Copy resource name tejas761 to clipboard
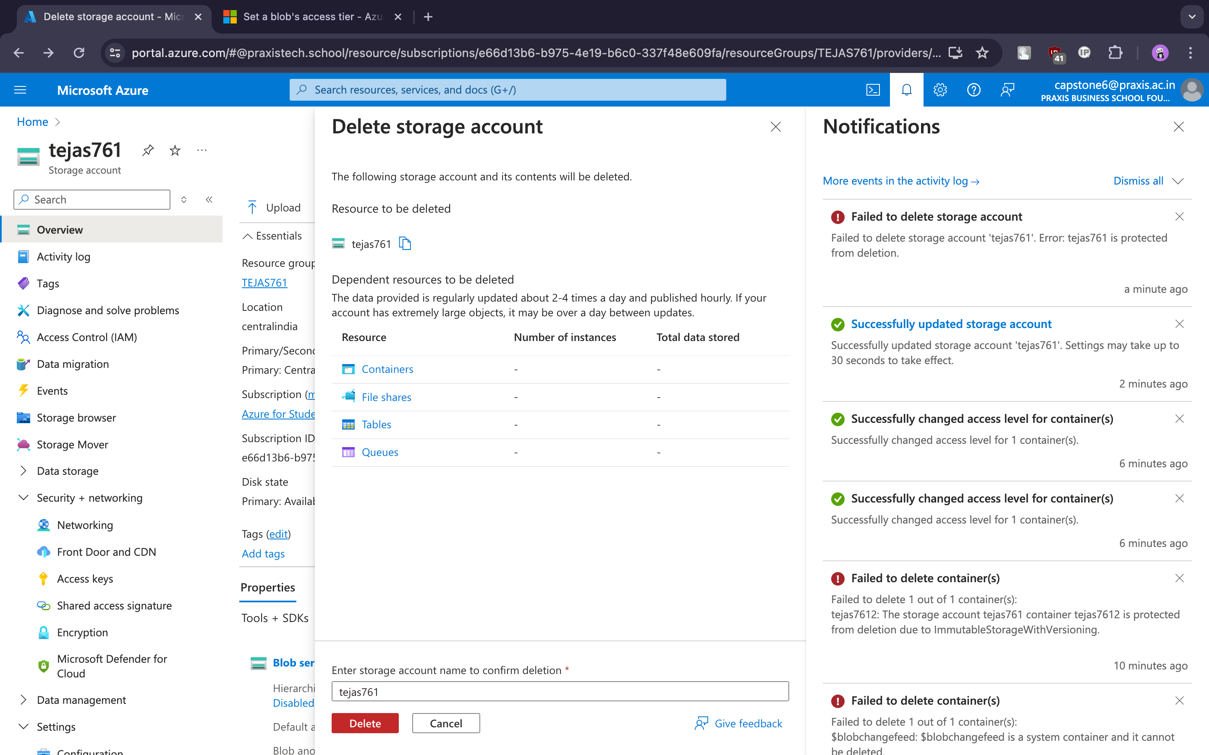 point(405,244)
